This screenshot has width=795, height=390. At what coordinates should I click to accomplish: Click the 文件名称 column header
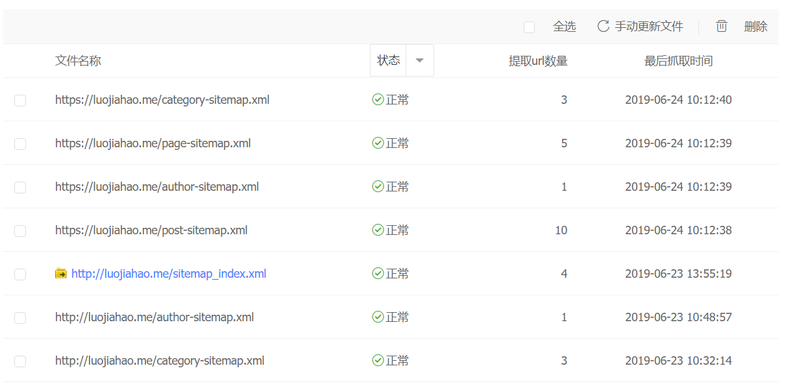[78, 61]
